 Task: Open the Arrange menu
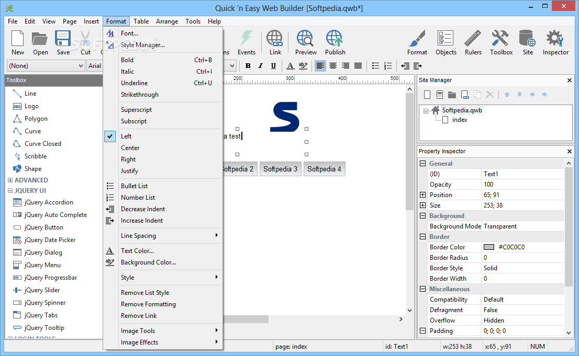[x=167, y=21]
